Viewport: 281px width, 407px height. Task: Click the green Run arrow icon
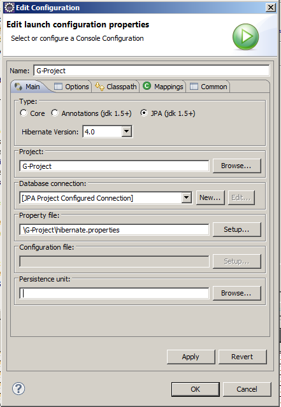[x=245, y=36]
